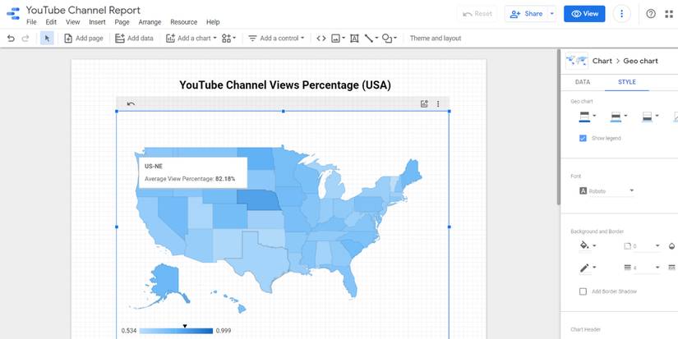678x339 pixels.
Task: Click the Chart breadcrumb label
Action: [602, 61]
